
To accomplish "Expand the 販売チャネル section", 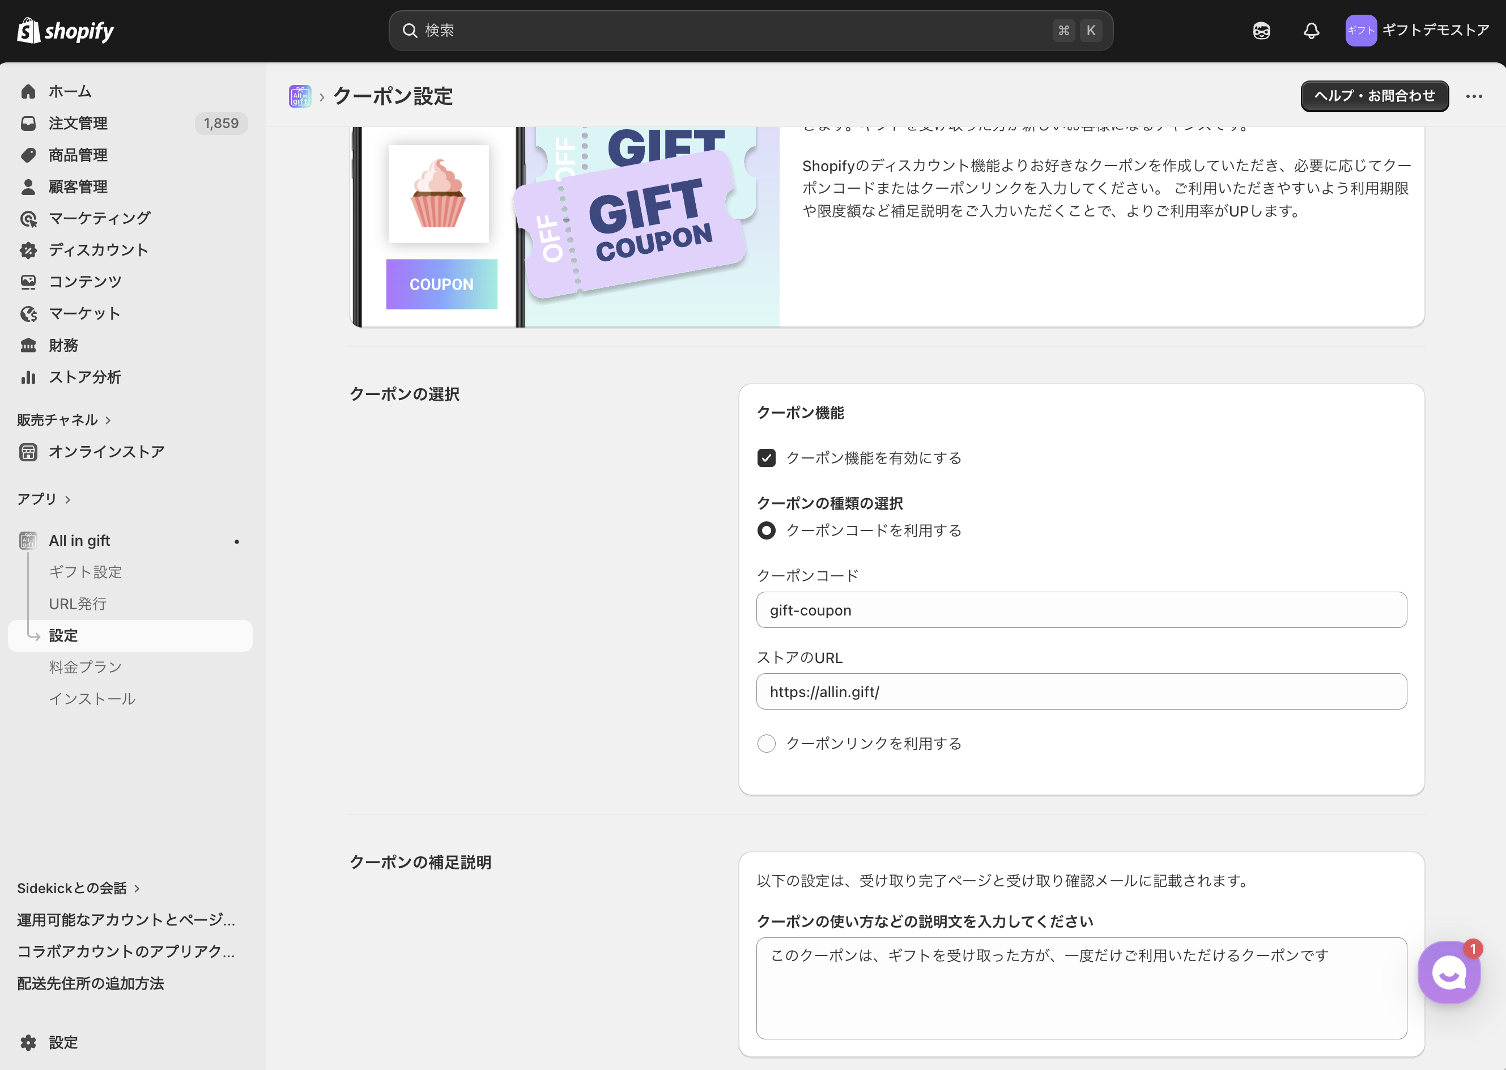I will point(64,420).
